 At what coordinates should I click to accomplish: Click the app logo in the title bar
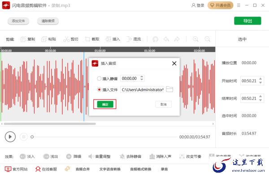click(6, 5)
